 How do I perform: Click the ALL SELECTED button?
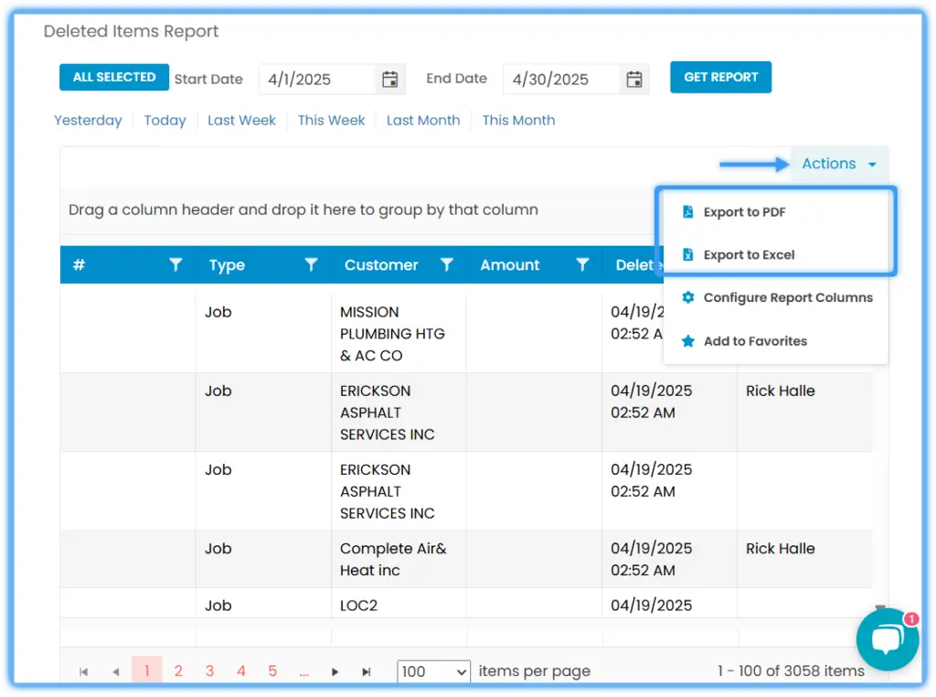(114, 77)
